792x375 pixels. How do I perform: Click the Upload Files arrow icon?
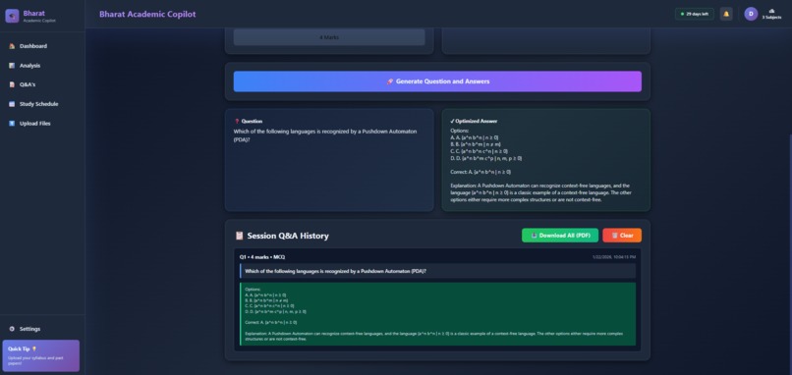tap(12, 123)
